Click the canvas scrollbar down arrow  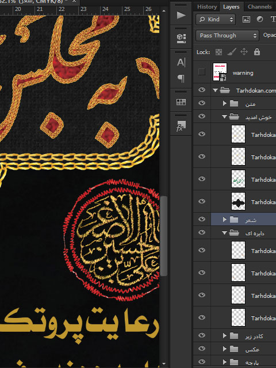coord(163,364)
